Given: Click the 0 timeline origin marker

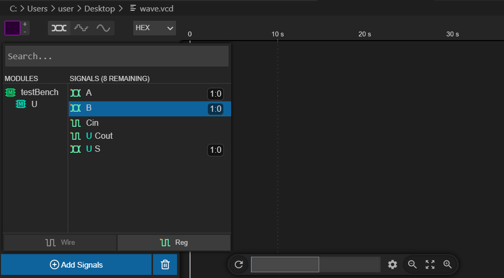Looking at the screenshot, I should 190,34.
